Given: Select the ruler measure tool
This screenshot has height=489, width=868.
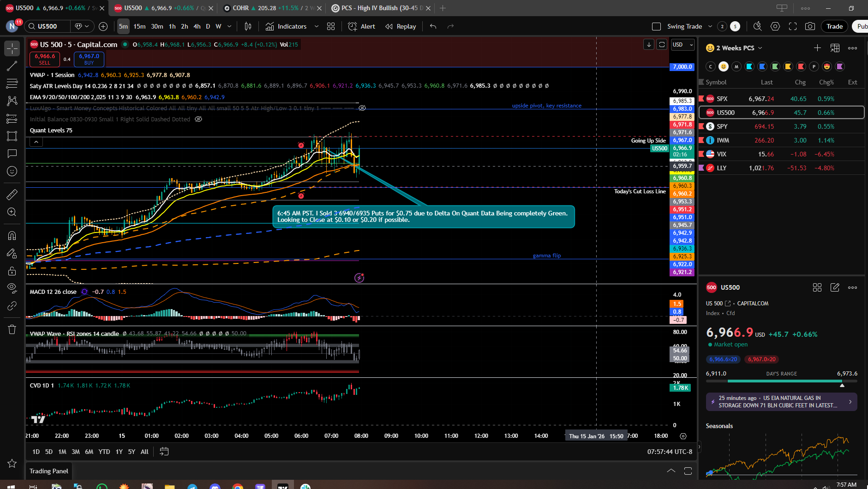Looking at the screenshot, I should pos(12,195).
